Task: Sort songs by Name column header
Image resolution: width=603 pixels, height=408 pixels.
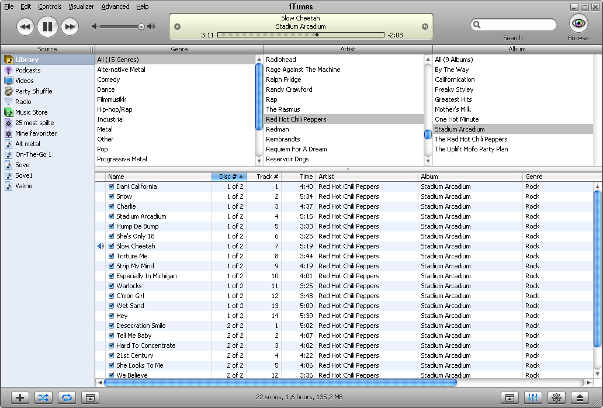Action: (158, 177)
